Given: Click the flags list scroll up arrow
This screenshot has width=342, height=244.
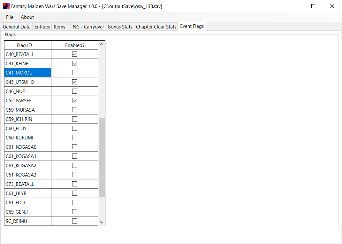Looking at the screenshot, I should tap(102, 44).
